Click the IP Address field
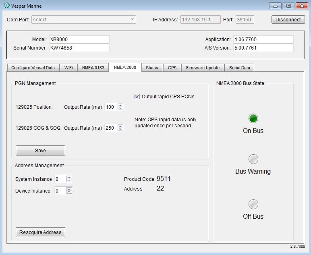 pyautogui.click(x=201, y=20)
